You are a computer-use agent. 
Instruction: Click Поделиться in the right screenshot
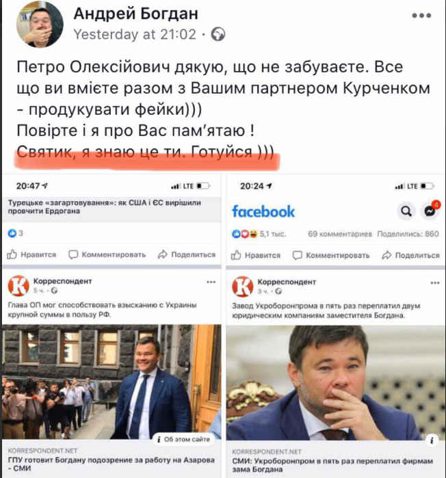pos(410,255)
